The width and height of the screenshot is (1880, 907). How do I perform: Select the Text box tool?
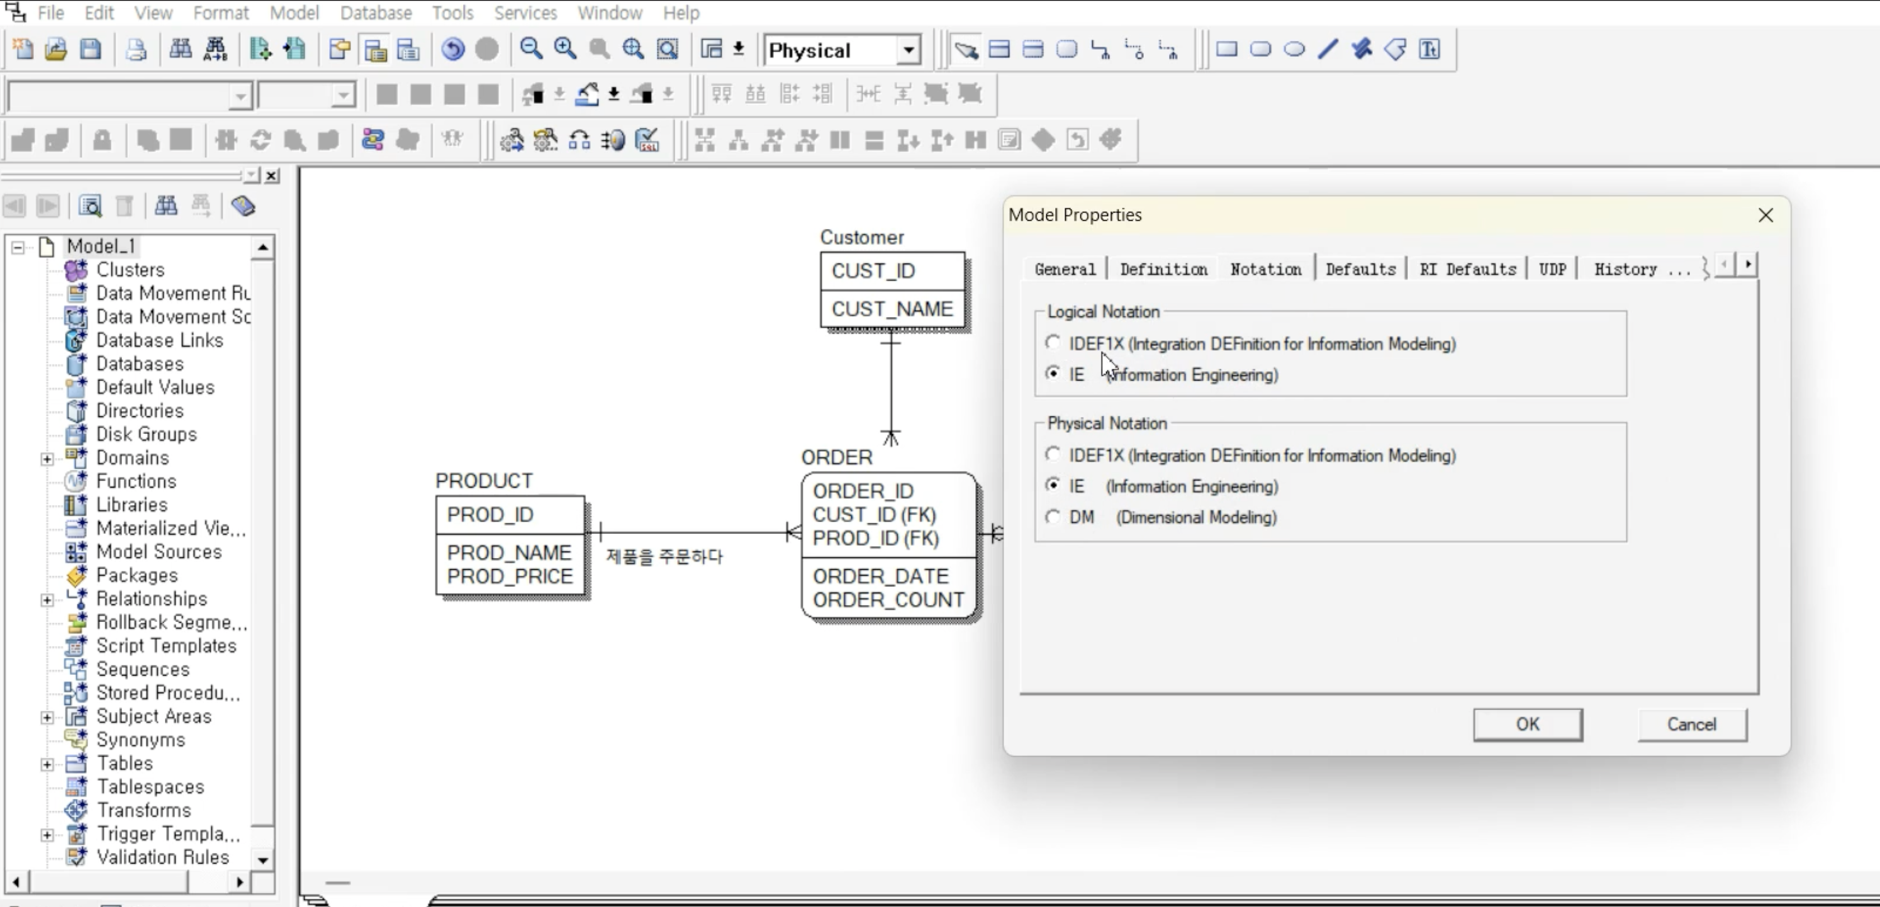point(1430,50)
